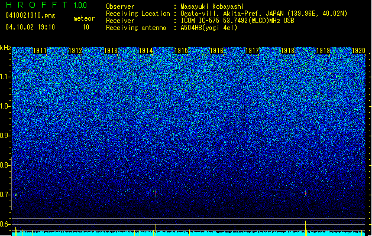Image resolution: width=372 pixels, height=236 pixels.
Task: Click the 0.8 kHz axis label
Action: [x=5, y=165]
